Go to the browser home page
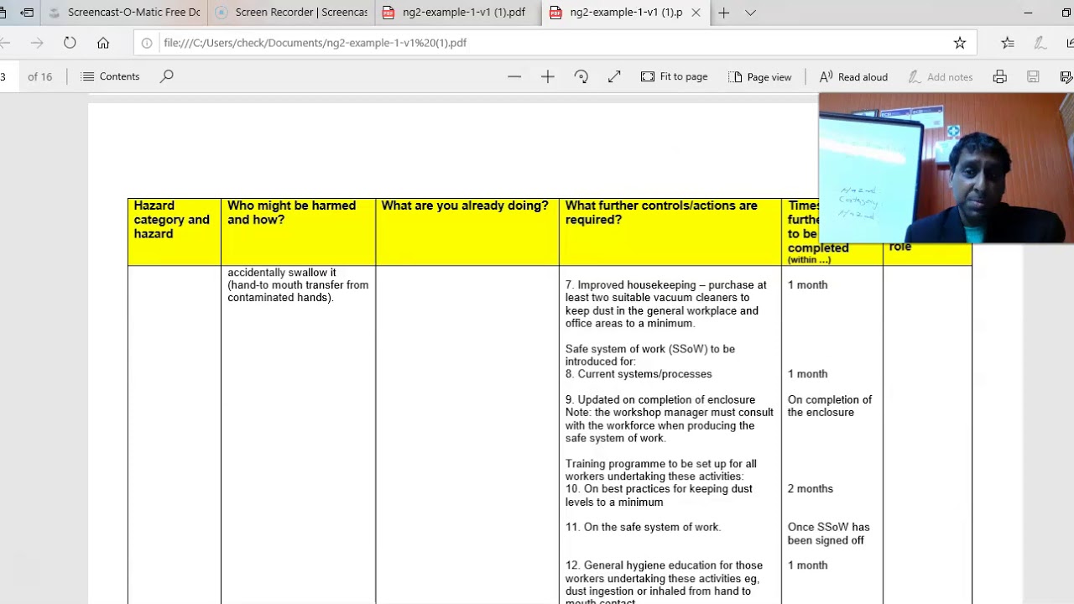 (x=103, y=43)
